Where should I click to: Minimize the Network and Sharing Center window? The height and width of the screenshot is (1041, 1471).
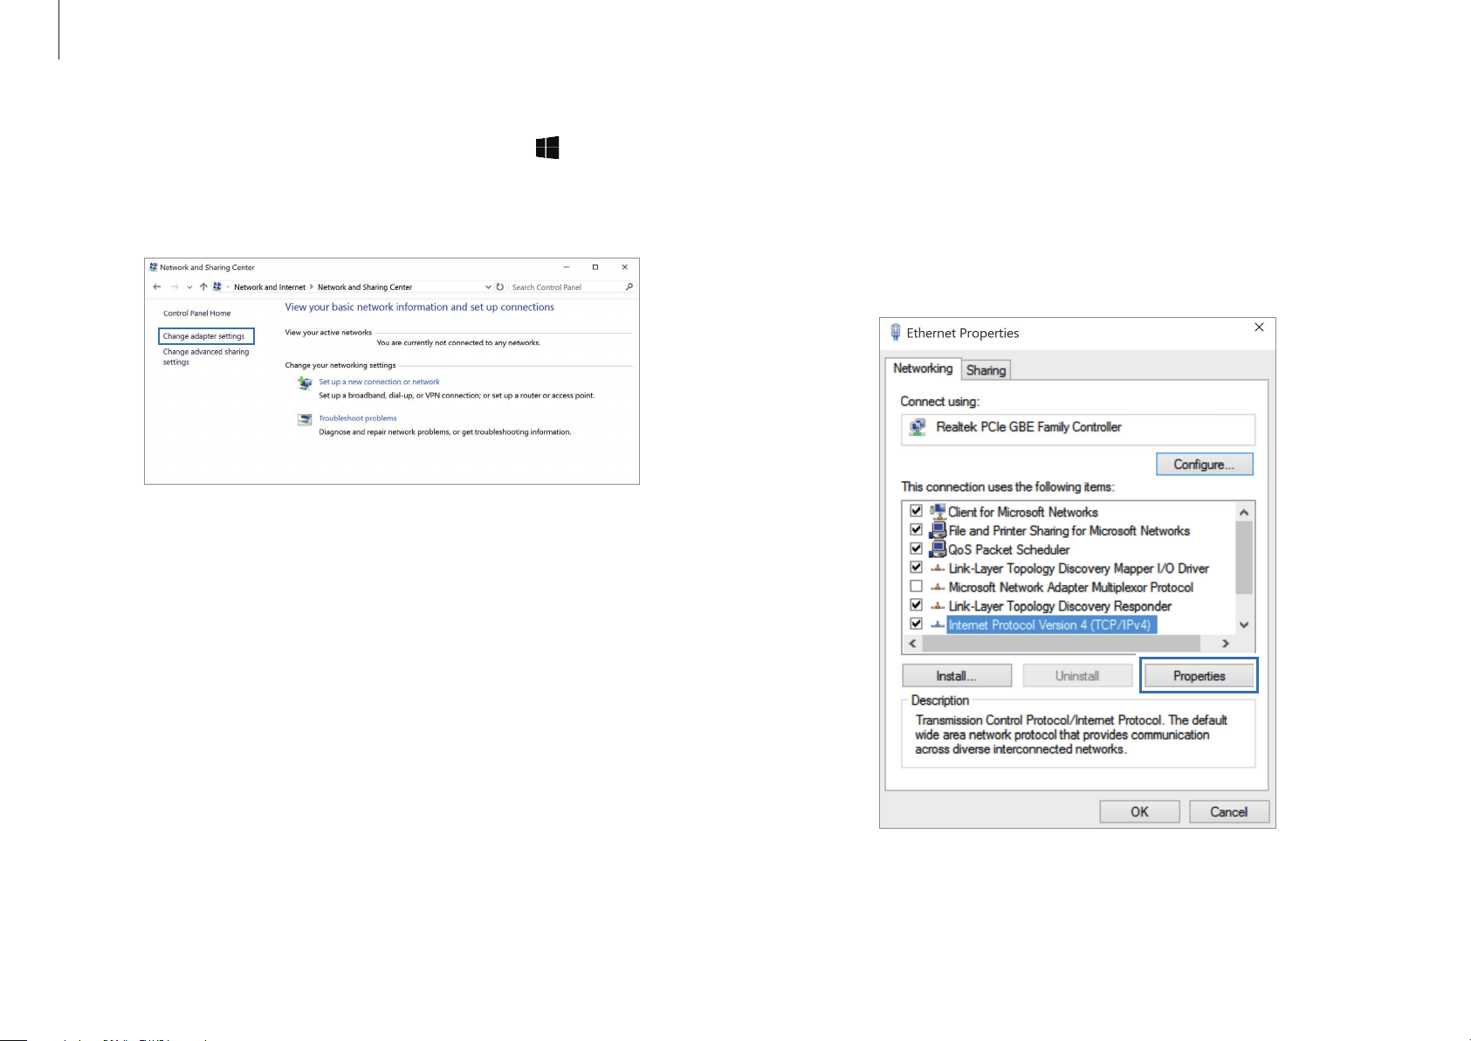(x=567, y=267)
